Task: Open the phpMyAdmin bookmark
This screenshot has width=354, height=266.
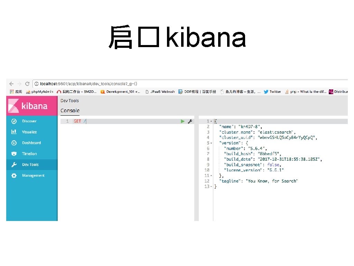Action: click(40, 91)
